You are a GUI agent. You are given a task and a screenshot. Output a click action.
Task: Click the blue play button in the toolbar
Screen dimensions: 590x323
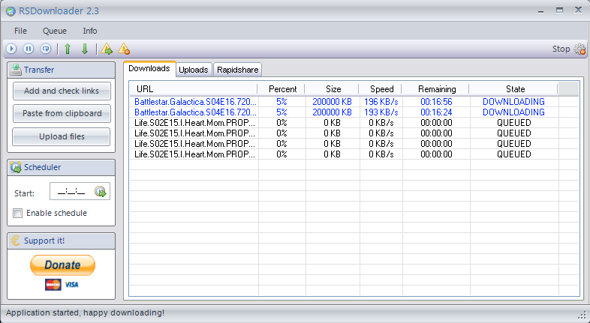click(x=11, y=49)
